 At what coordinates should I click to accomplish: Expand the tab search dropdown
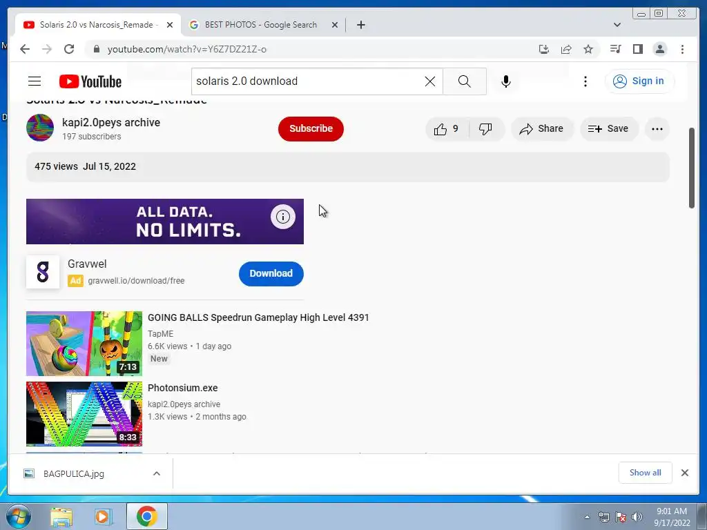[617, 25]
